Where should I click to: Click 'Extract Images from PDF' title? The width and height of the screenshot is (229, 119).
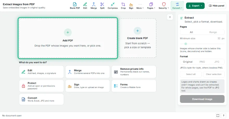click(19, 4)
